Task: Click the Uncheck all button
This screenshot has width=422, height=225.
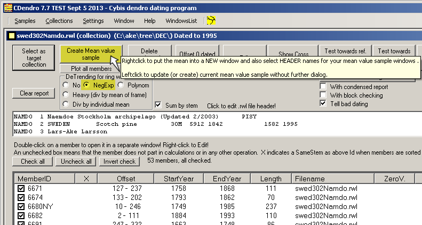Action: (76, 162)
